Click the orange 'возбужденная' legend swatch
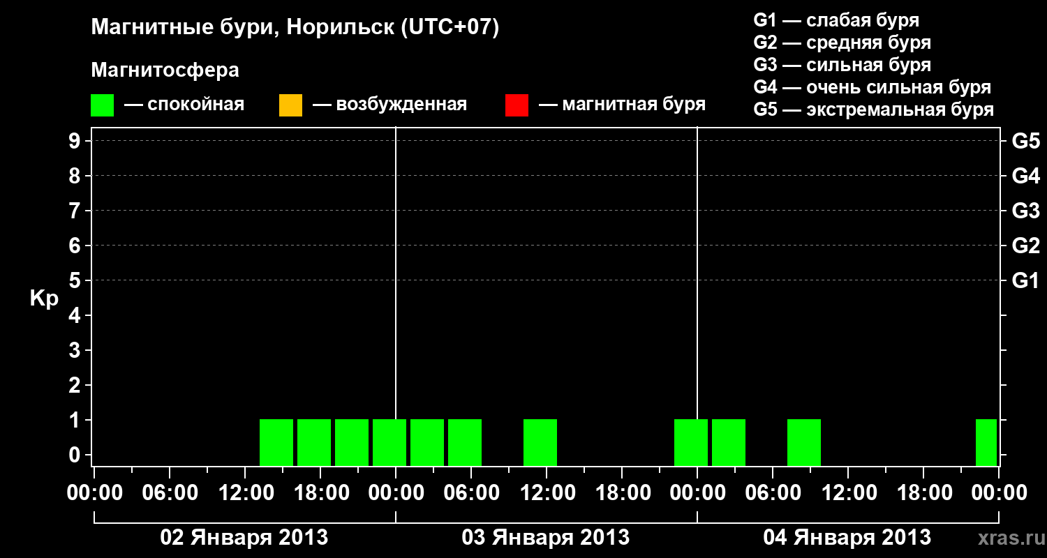 pos(290,105)
